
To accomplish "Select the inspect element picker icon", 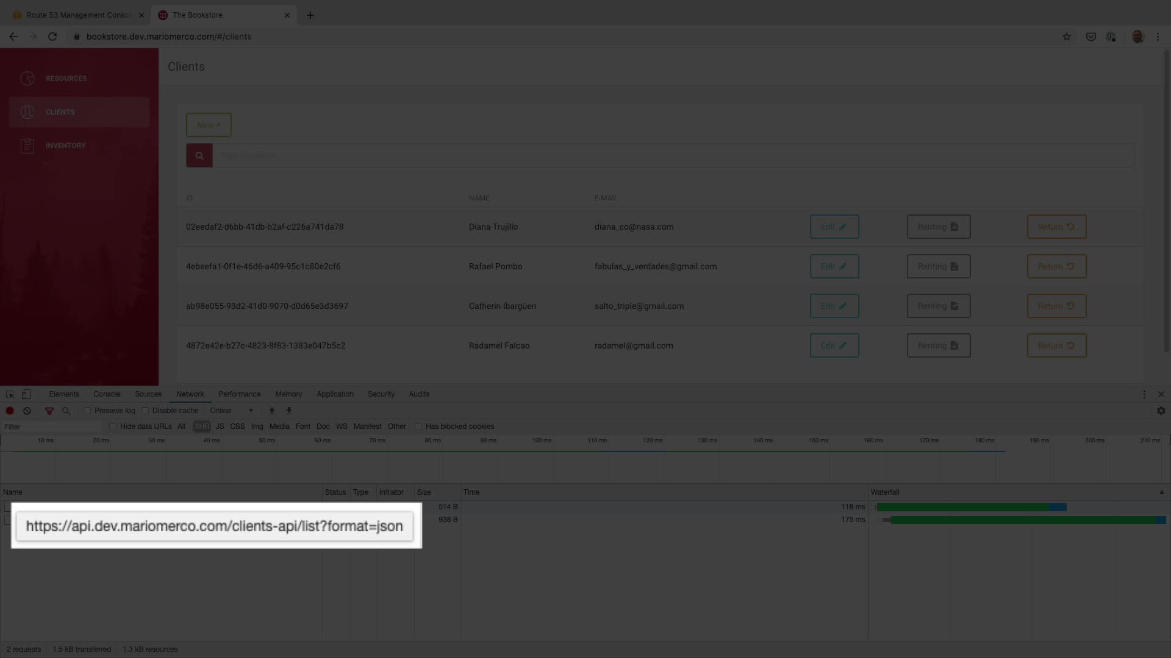I will 10,394.
